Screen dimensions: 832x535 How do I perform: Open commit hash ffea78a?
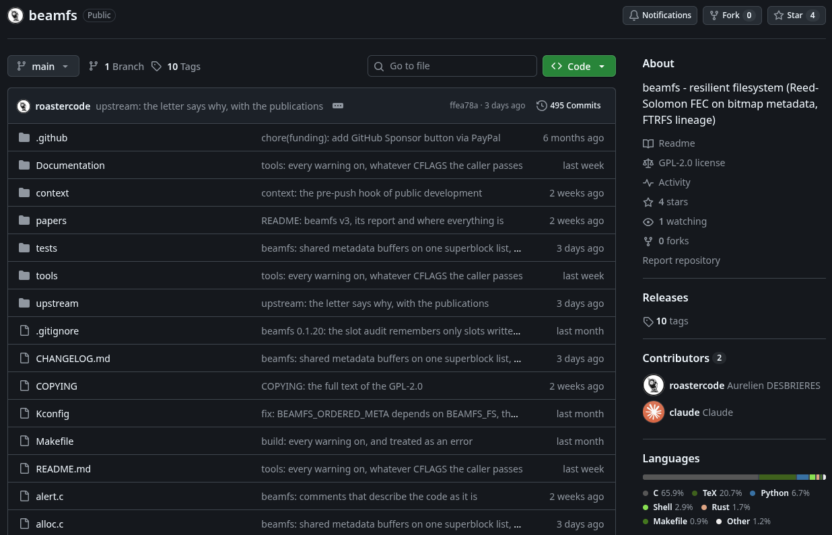(464, 106)
